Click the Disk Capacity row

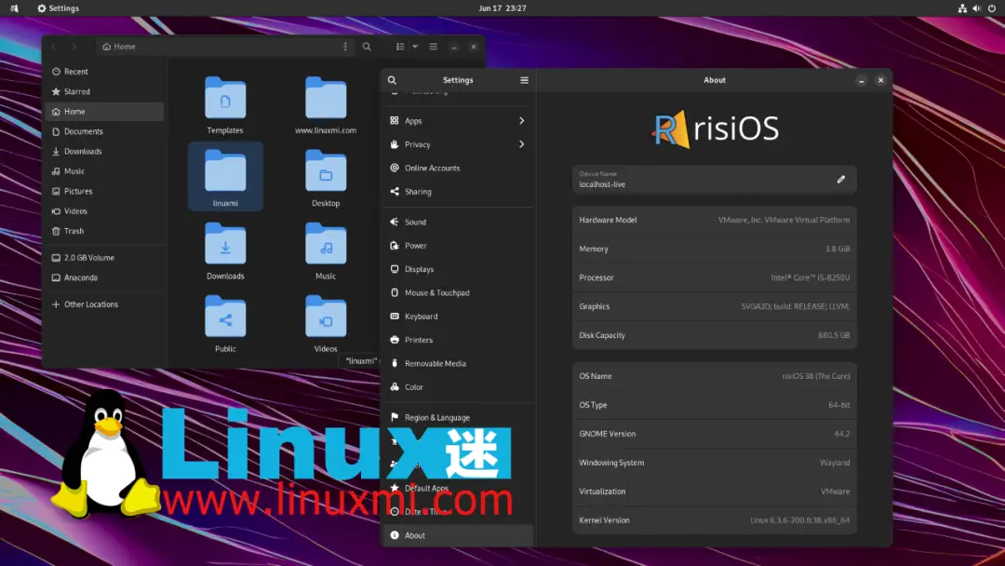tap(714, 335)
